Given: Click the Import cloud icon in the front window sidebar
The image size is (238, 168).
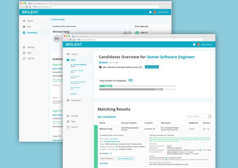Looking at the screenshot, I should click(x=68, y=54).
